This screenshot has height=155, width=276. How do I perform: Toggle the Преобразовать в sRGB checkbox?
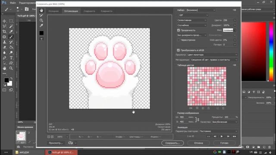pos(178,50)
